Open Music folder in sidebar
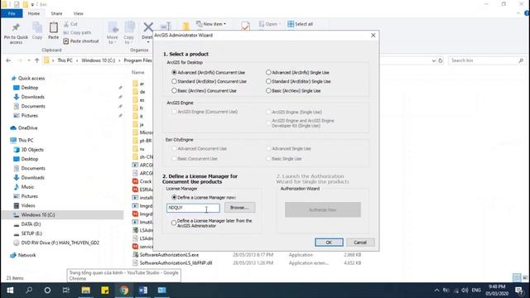The image size is (530, 298). (27, 187)
